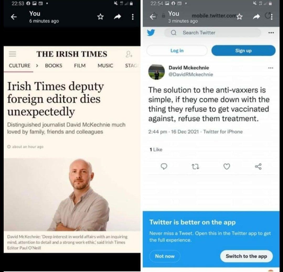The height and width of the screenshot is (272, 283).
Task: Tap the back arrow in left screenshot header
Action: tap(14, 17)
